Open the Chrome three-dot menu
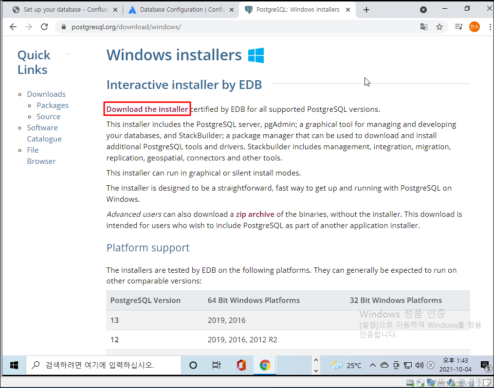Viewport: 494px width, 388px height. [490, 27]
